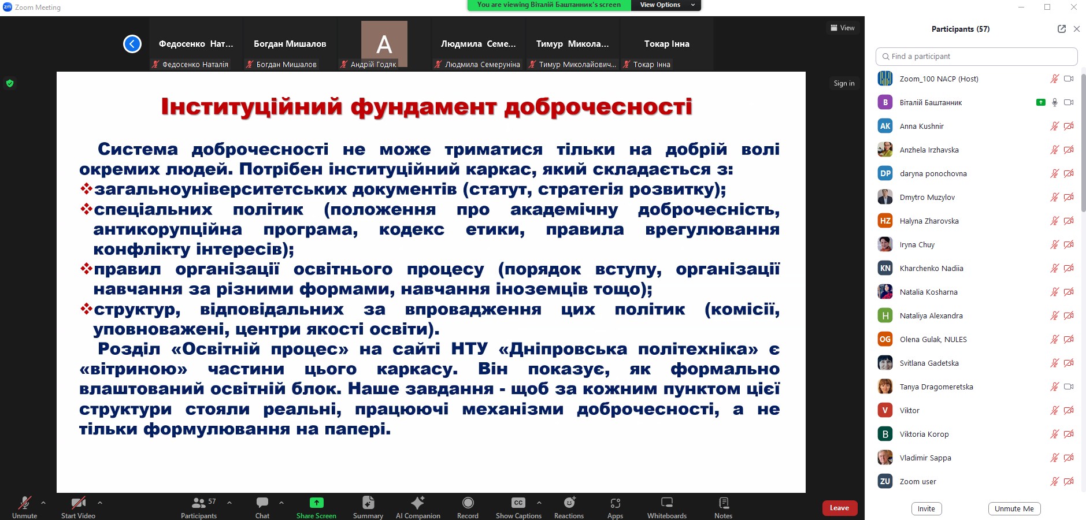Go to previous video thumbnails with blue arrow
This screenshot has height=520, width=1086.
click(x=132, y=44)
